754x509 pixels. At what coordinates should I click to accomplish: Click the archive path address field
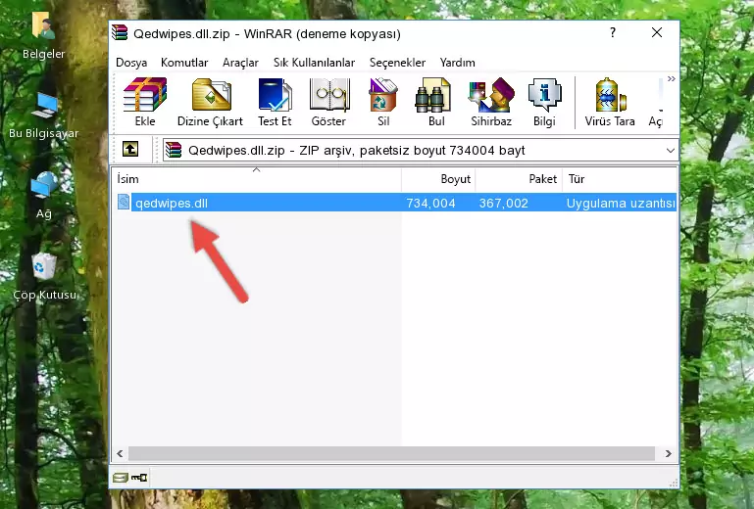coord(421,151)
